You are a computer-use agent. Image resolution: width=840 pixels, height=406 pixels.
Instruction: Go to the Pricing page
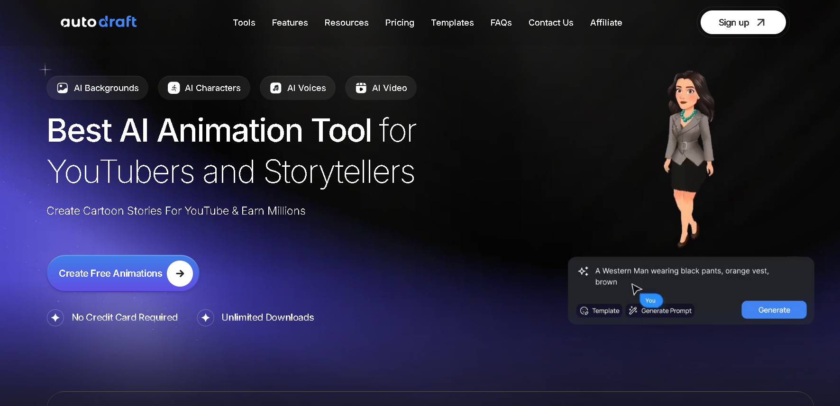point(400,23)
